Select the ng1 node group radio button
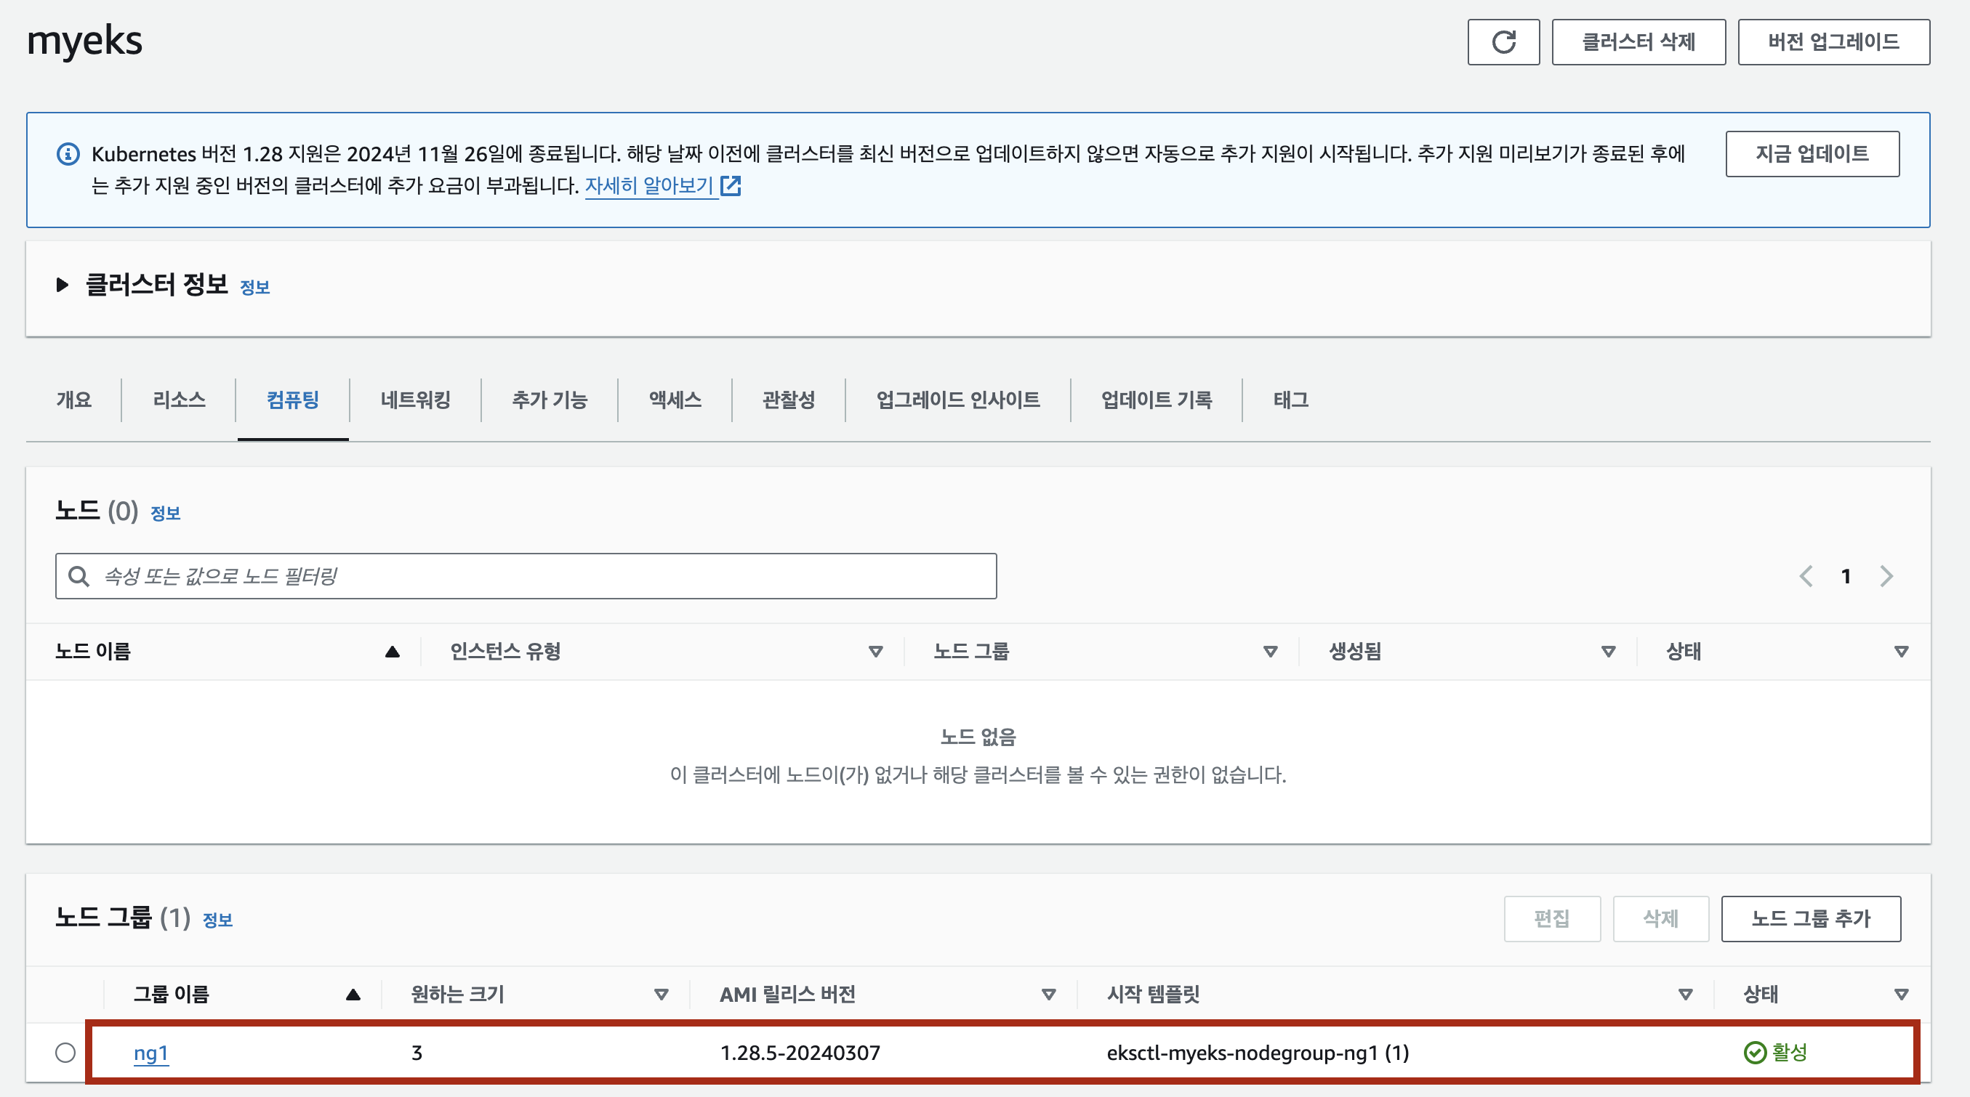The width and height of the screenshot is (1970, 1097). [65, 1053]
